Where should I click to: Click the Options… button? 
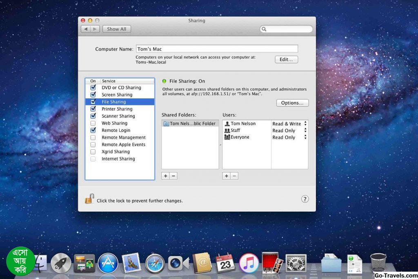click(x=292, y=103)
